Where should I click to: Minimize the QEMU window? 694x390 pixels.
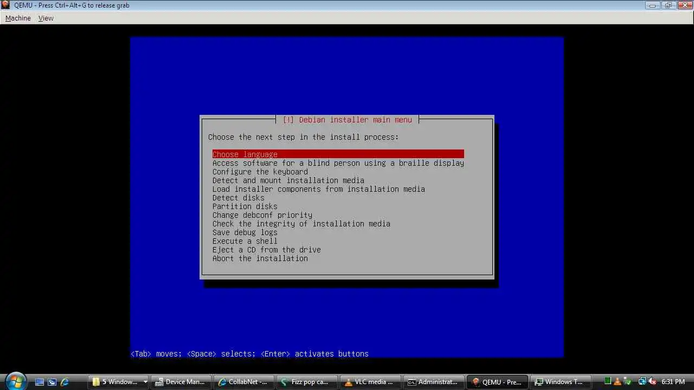coord(652,5)
